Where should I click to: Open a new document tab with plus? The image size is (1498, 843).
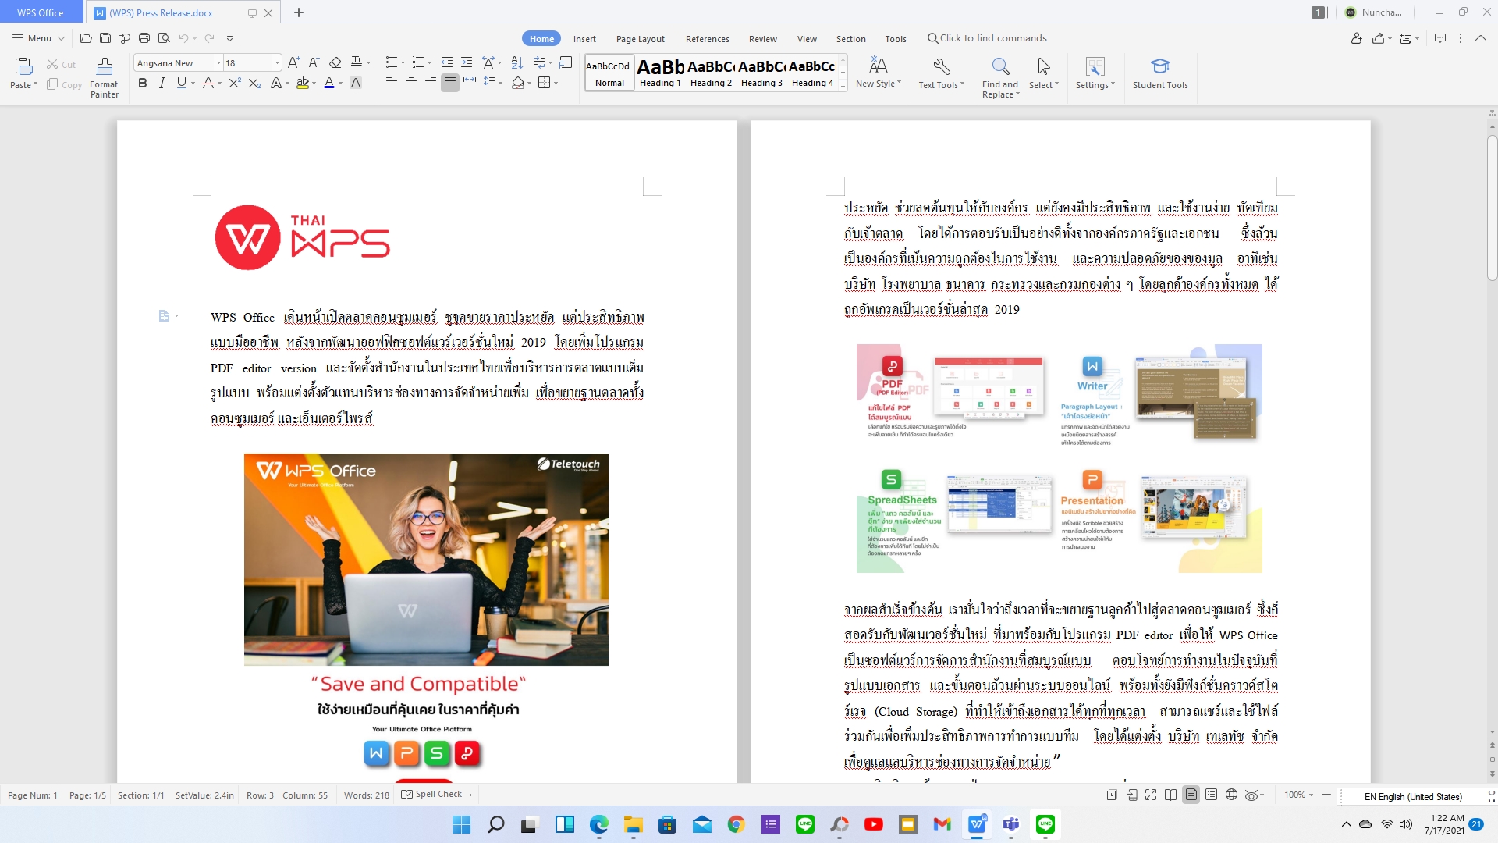(x=299, y=12)
